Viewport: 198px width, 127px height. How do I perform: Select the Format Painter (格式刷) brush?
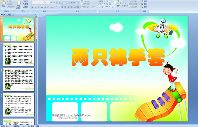[11, 7]
